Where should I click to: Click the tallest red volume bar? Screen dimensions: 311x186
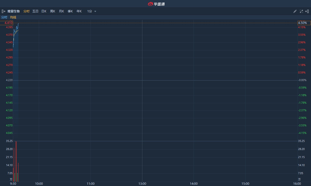pyautogui.click(x=16, y=161)
